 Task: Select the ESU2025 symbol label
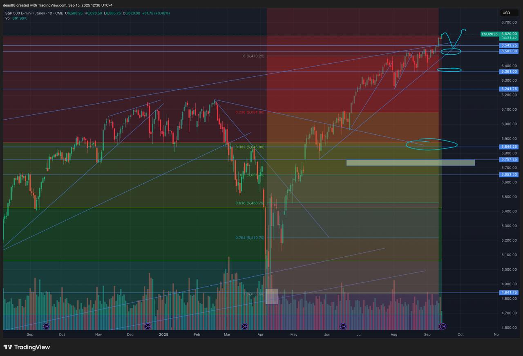click(490, 34)
